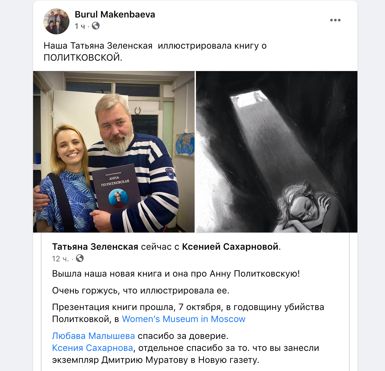
Task: Click the globe privacy icon next to 12 ч.
Action: pos(80,258)
